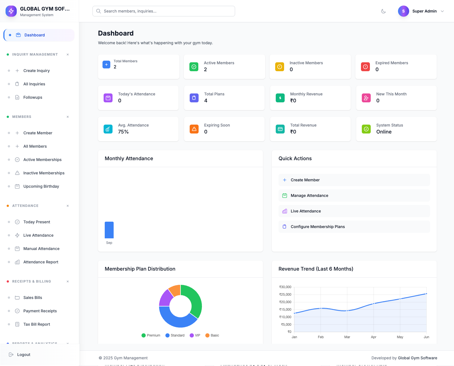
Task: Open the Global Gym Software footer link
Action: (x=417, y=358)
